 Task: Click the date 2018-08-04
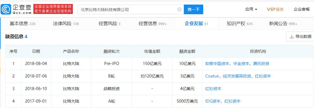[36, 64]
